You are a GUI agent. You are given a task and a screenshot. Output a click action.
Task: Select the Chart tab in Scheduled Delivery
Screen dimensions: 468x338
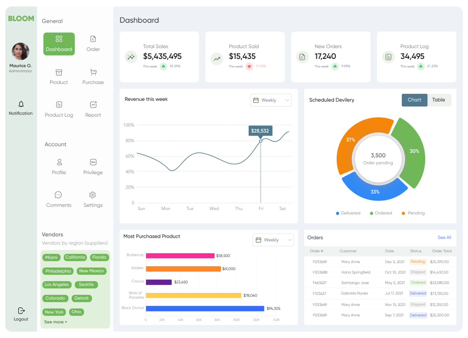click(x=414, y=100)
